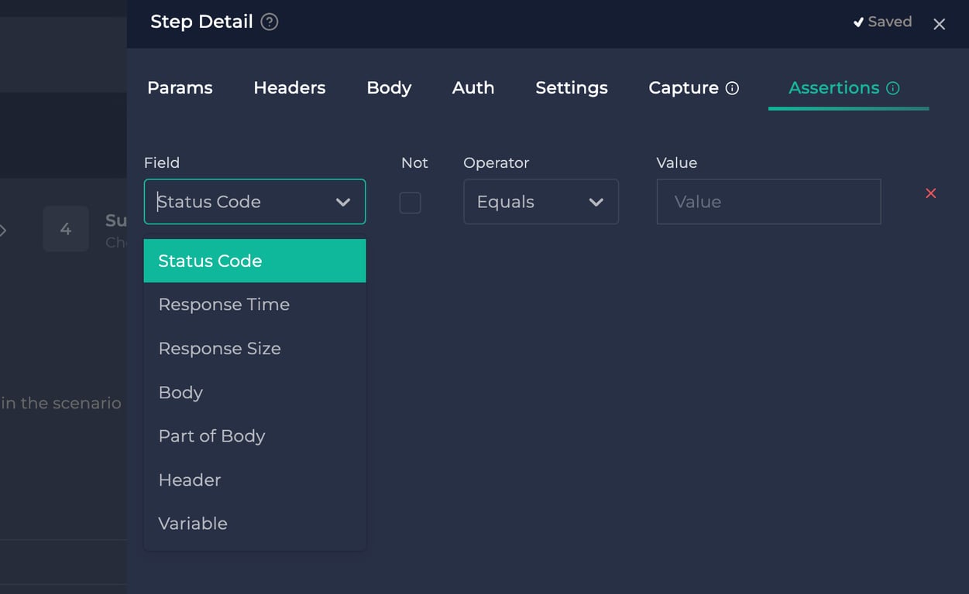
Task: Choose Part of Body from the field options
Action: [211, 435]
